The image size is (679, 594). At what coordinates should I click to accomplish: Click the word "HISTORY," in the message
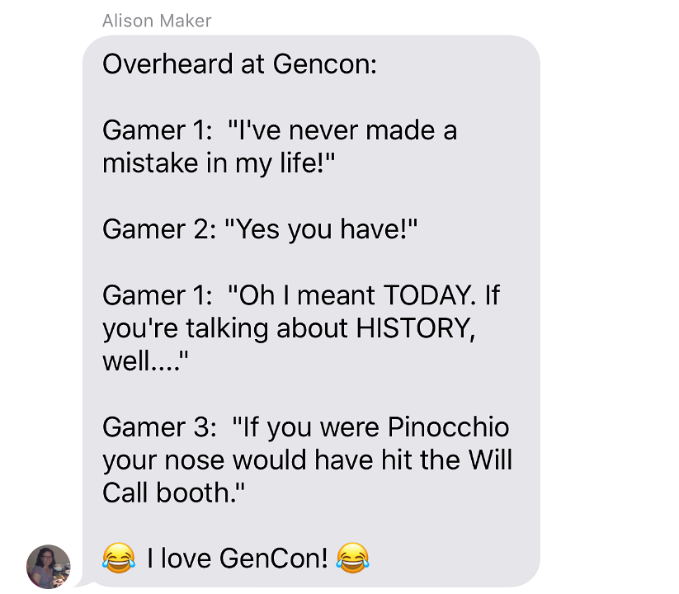(x=416, y=328)
